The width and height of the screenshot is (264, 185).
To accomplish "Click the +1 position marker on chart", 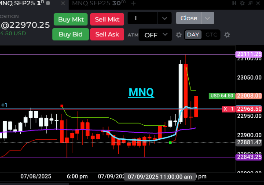I will (4, 105).
